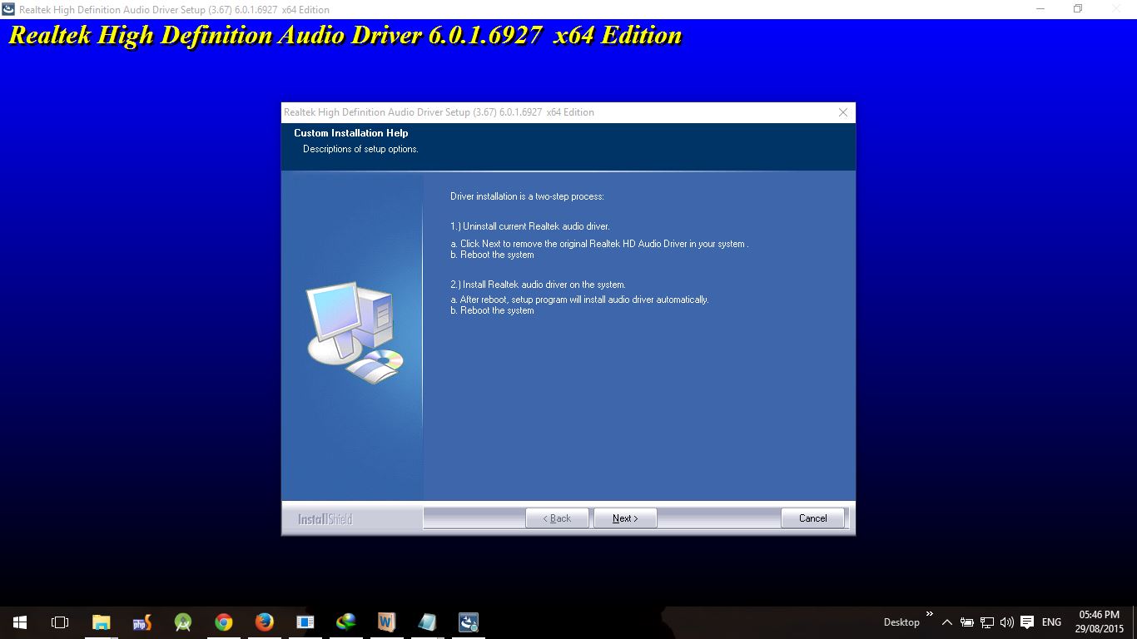This screenshot has height=639, width=1137.
Task: Click the "Custom Installation Help" heading
Action: coord(351,133)
